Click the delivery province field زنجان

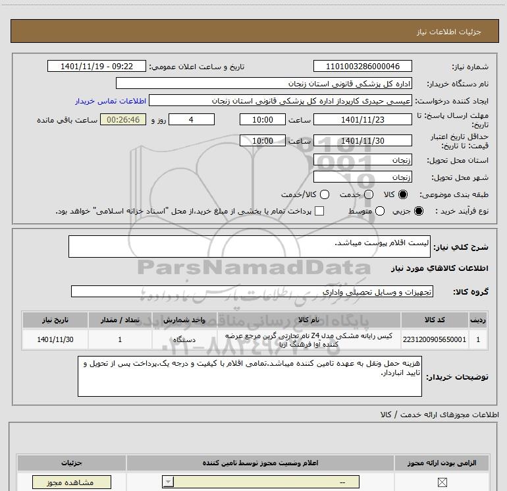pos(362,160)
